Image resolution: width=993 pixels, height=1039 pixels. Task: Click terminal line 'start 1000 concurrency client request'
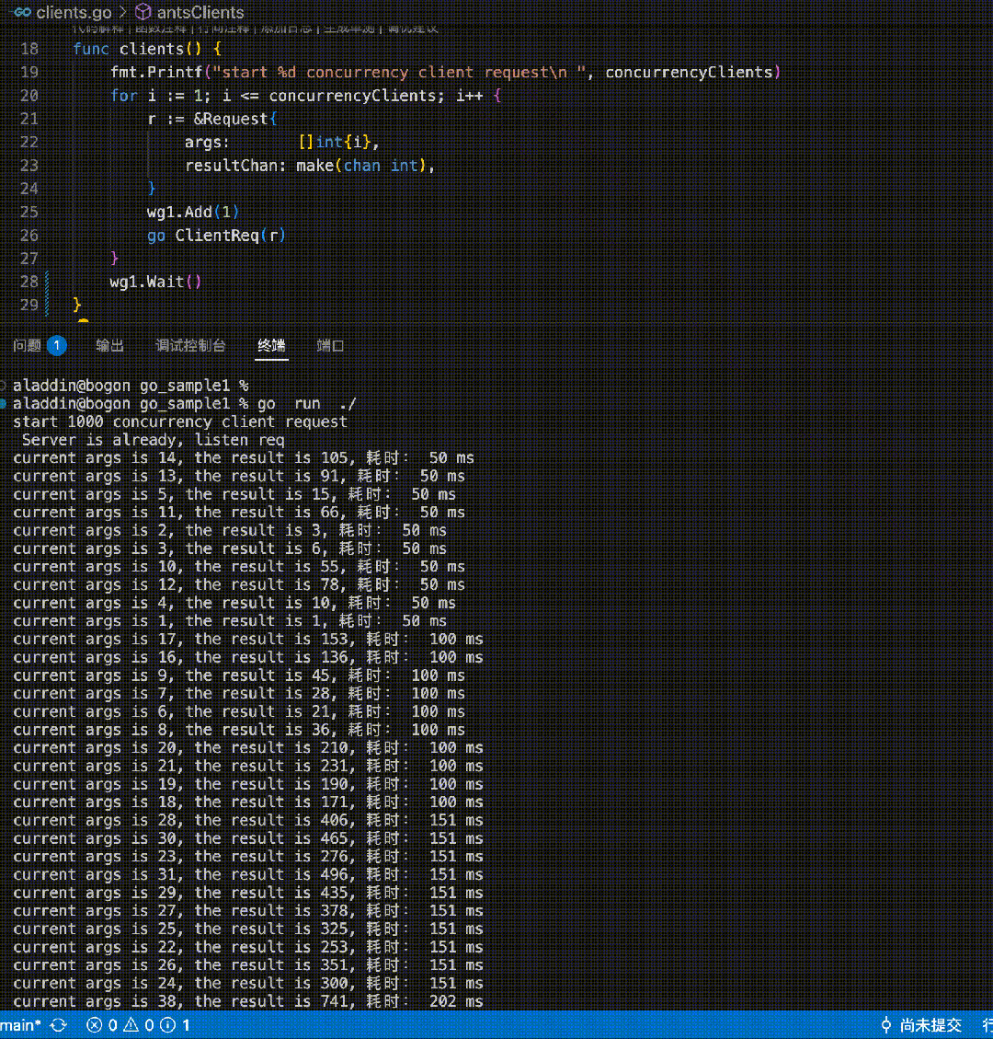pyautogui.click(x=180, y=422)
